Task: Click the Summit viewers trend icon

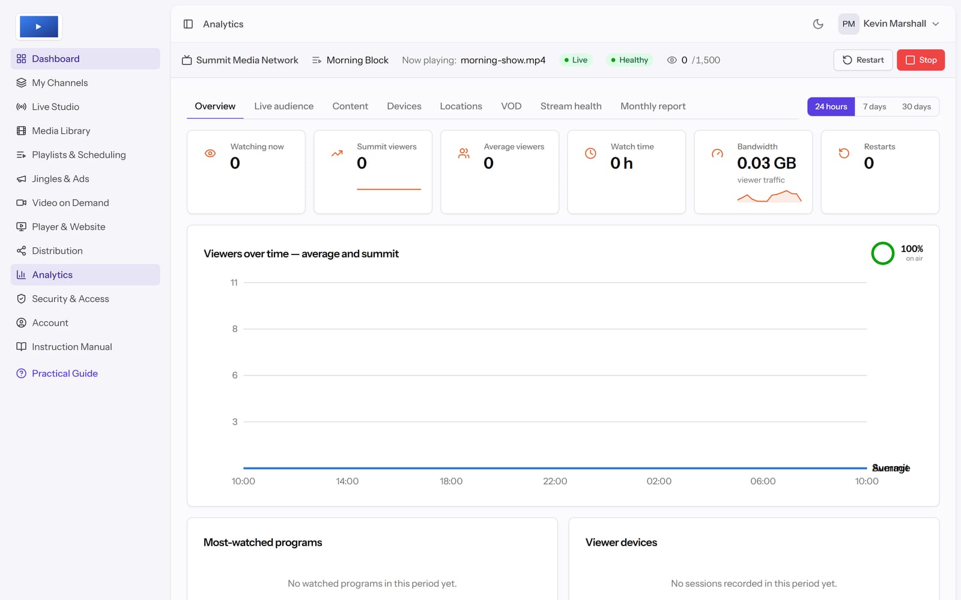Action: pos(337,154)
